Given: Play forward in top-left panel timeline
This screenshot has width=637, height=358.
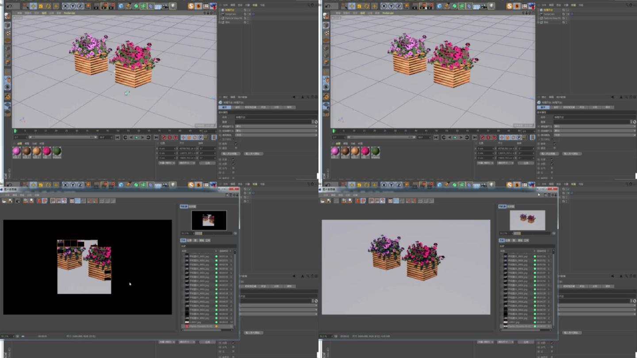Looking at the screenshot, I should 137,137.
